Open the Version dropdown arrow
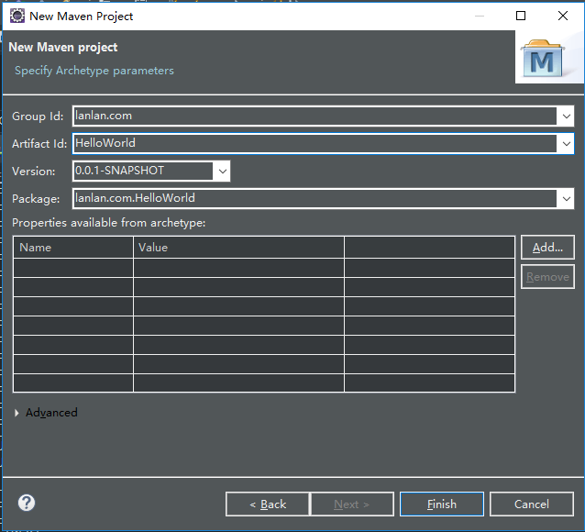Viewport: 585px width, 532px height. 223,172
